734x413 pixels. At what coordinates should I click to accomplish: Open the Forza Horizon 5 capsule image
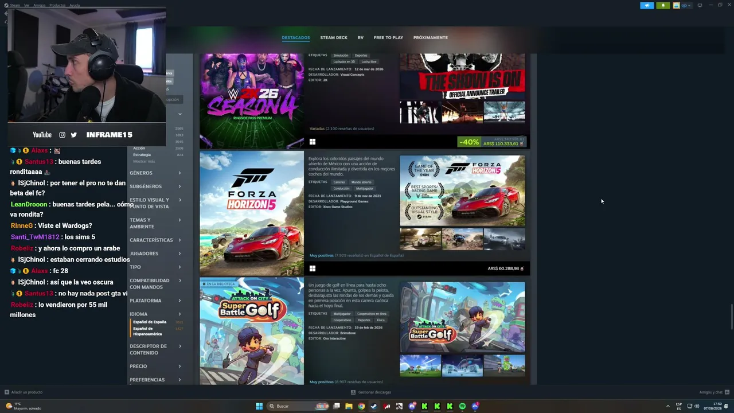[x=252, y=213]
